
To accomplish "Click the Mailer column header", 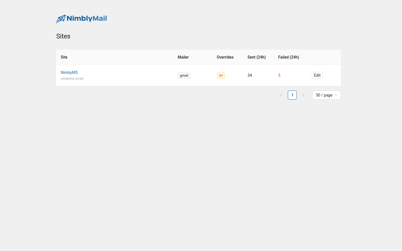I will (x=183, y=57).
